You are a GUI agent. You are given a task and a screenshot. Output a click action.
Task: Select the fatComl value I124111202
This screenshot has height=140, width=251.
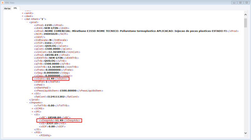tap(56, 97)
